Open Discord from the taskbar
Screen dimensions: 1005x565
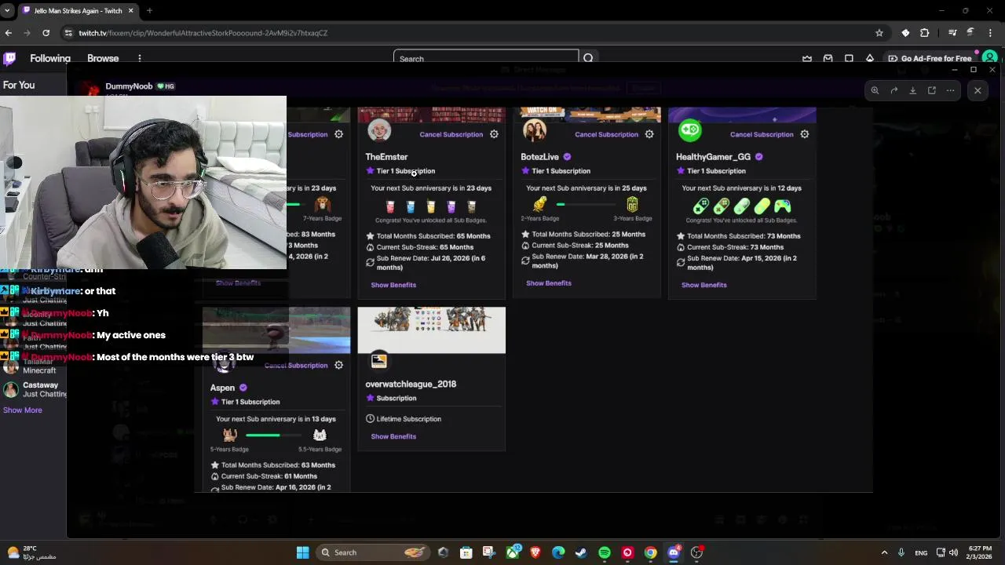[674, 552]
